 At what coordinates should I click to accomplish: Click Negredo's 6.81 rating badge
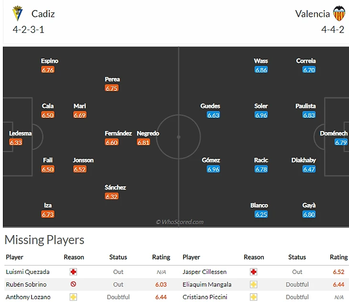143,142
